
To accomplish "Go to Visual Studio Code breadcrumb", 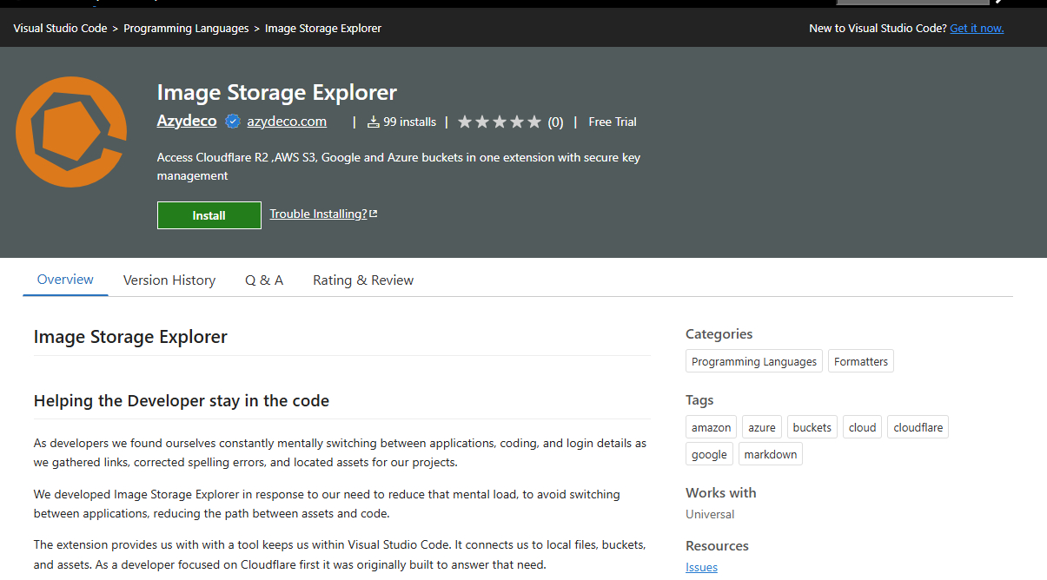I will [60, 29].
